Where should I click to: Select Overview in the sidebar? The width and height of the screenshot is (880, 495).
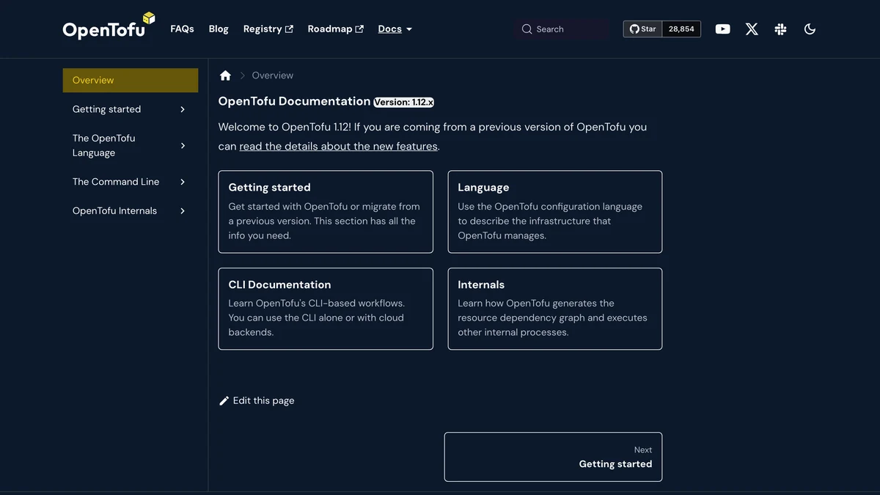coord(131,80)
